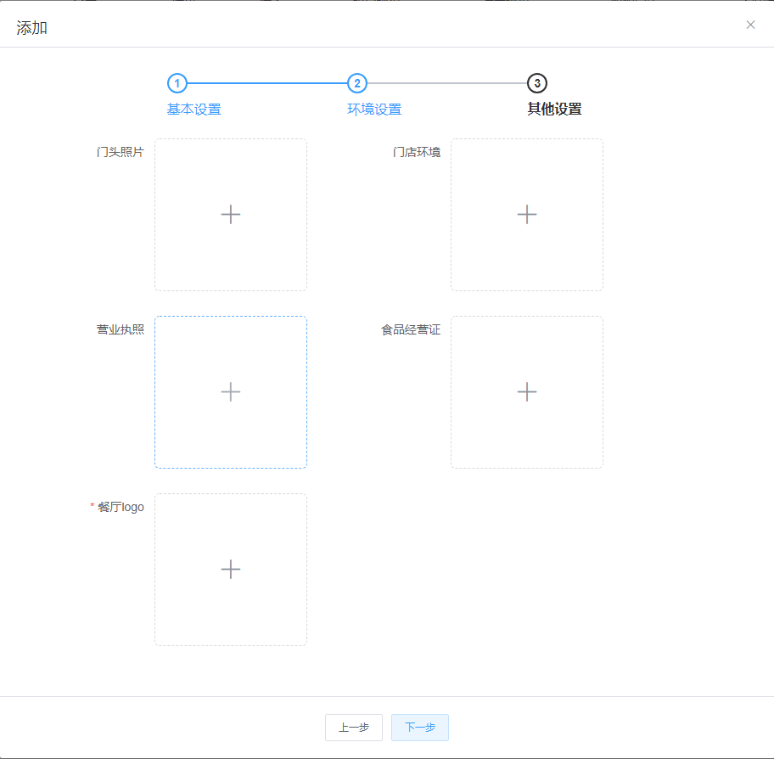
Task: Click the step 1 circle indicator
Action: [x=177, y=83]
